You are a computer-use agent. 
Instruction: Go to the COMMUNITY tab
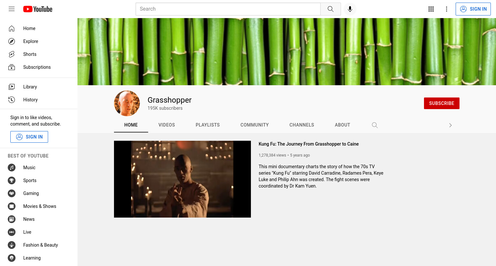pyautogui.click(x=254, y=125)
